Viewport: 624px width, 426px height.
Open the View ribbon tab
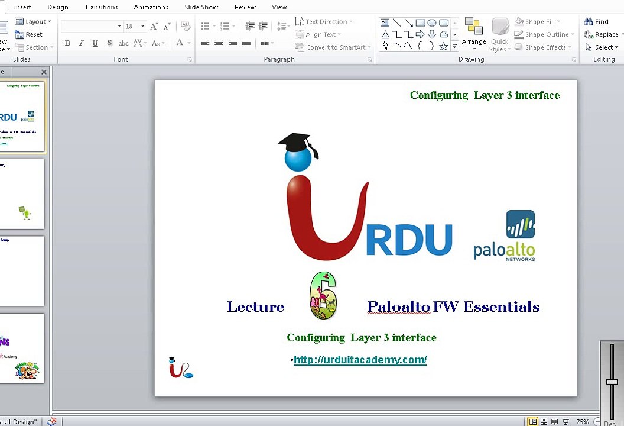[x=279, y=7]
